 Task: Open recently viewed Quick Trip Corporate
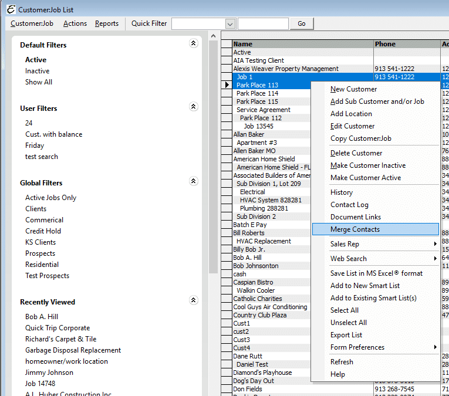[x=58, y=328]
